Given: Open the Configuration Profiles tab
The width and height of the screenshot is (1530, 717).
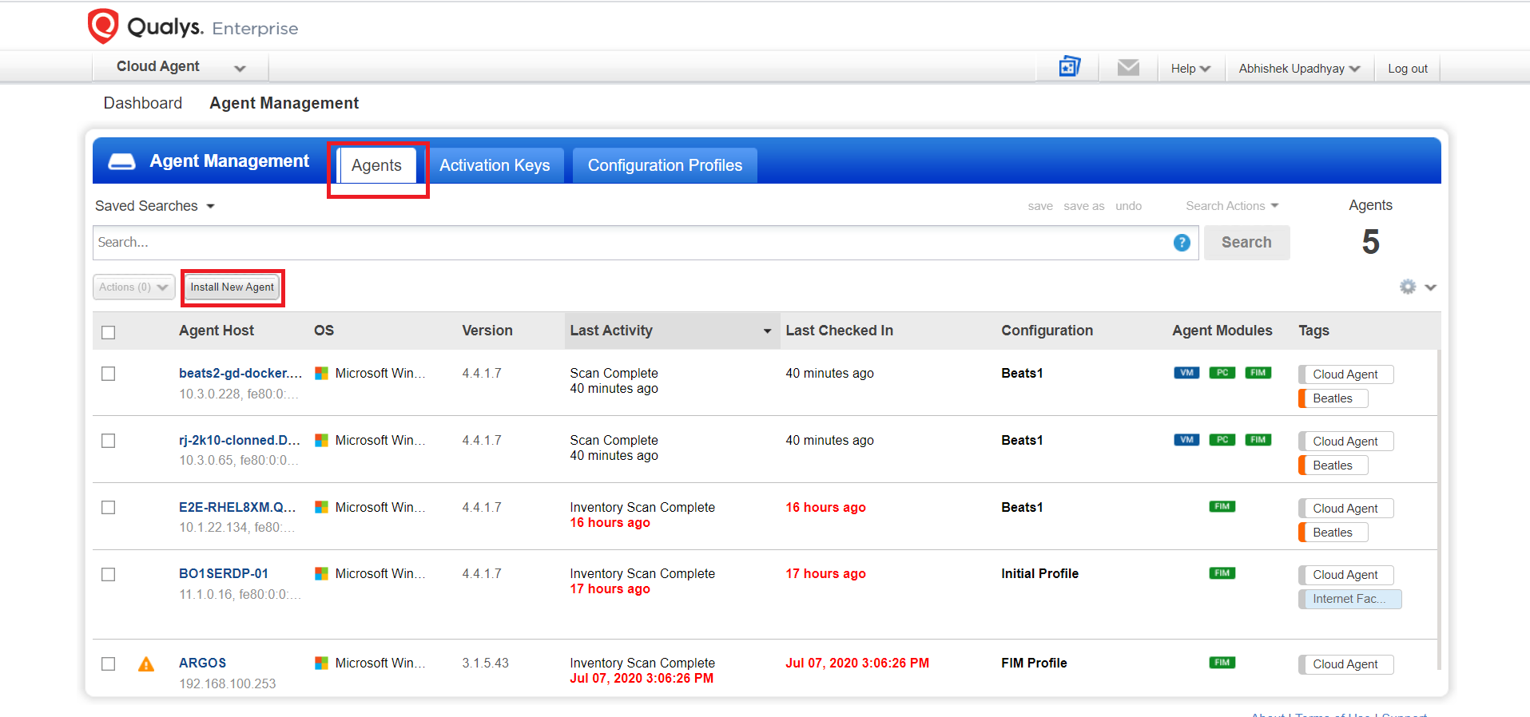Looking at the screenshot, I should (665, 165).
